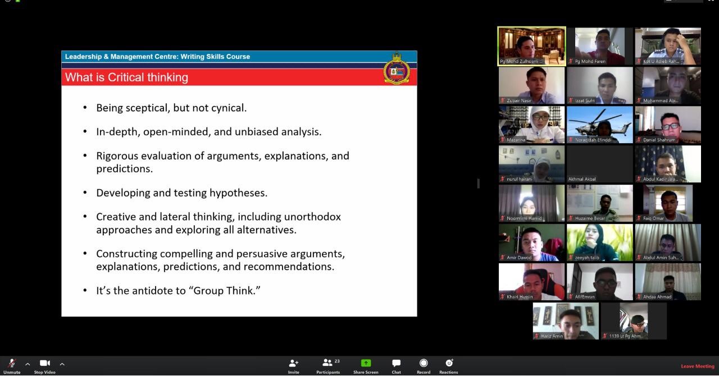This screenshot has width=719, height=376.
Task: Leave the meeting
Action: [698, 366]
